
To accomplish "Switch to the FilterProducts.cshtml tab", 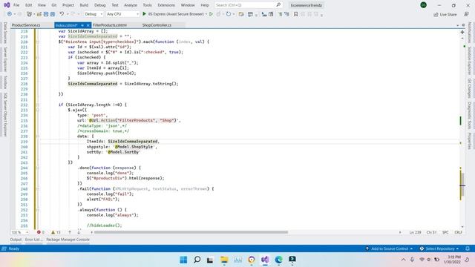I will pyautogui.click(x=110, y=25).
